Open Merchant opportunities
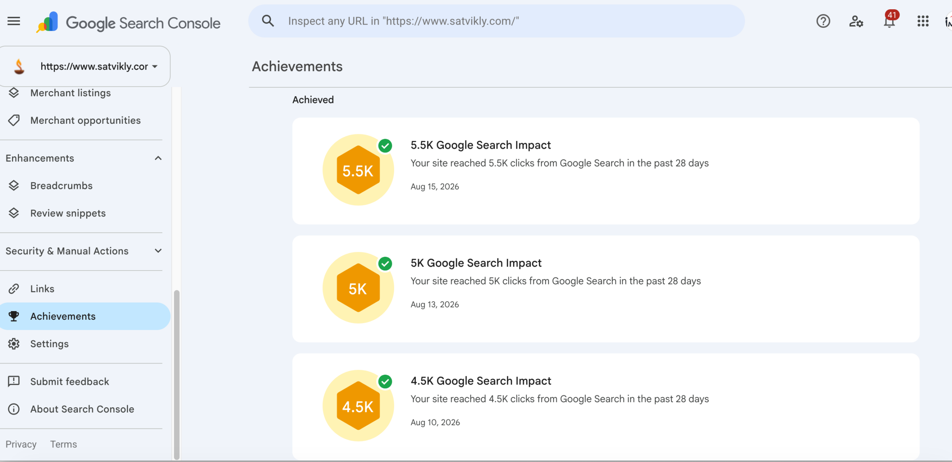 (86, 120)
